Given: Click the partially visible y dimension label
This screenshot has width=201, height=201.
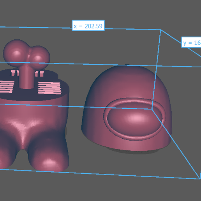Looking at the screenshot, I should (x=191, y=42).
